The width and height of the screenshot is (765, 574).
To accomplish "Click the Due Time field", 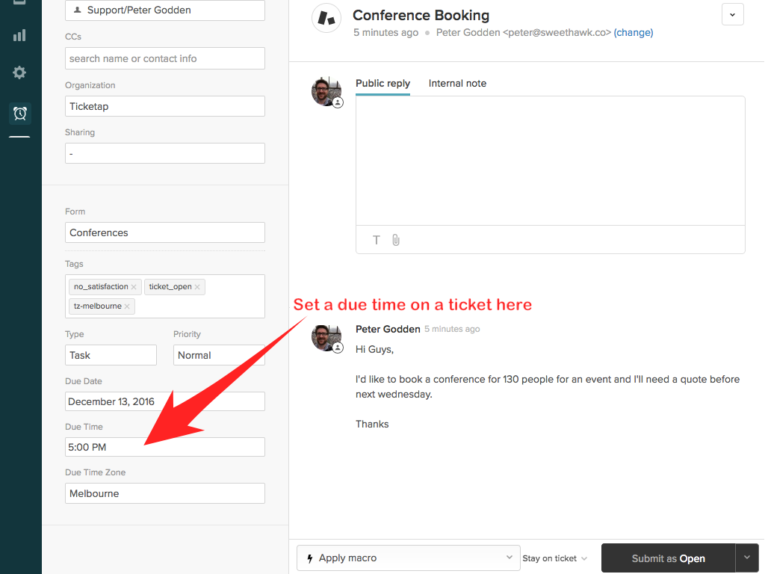I will pos(164,447).
